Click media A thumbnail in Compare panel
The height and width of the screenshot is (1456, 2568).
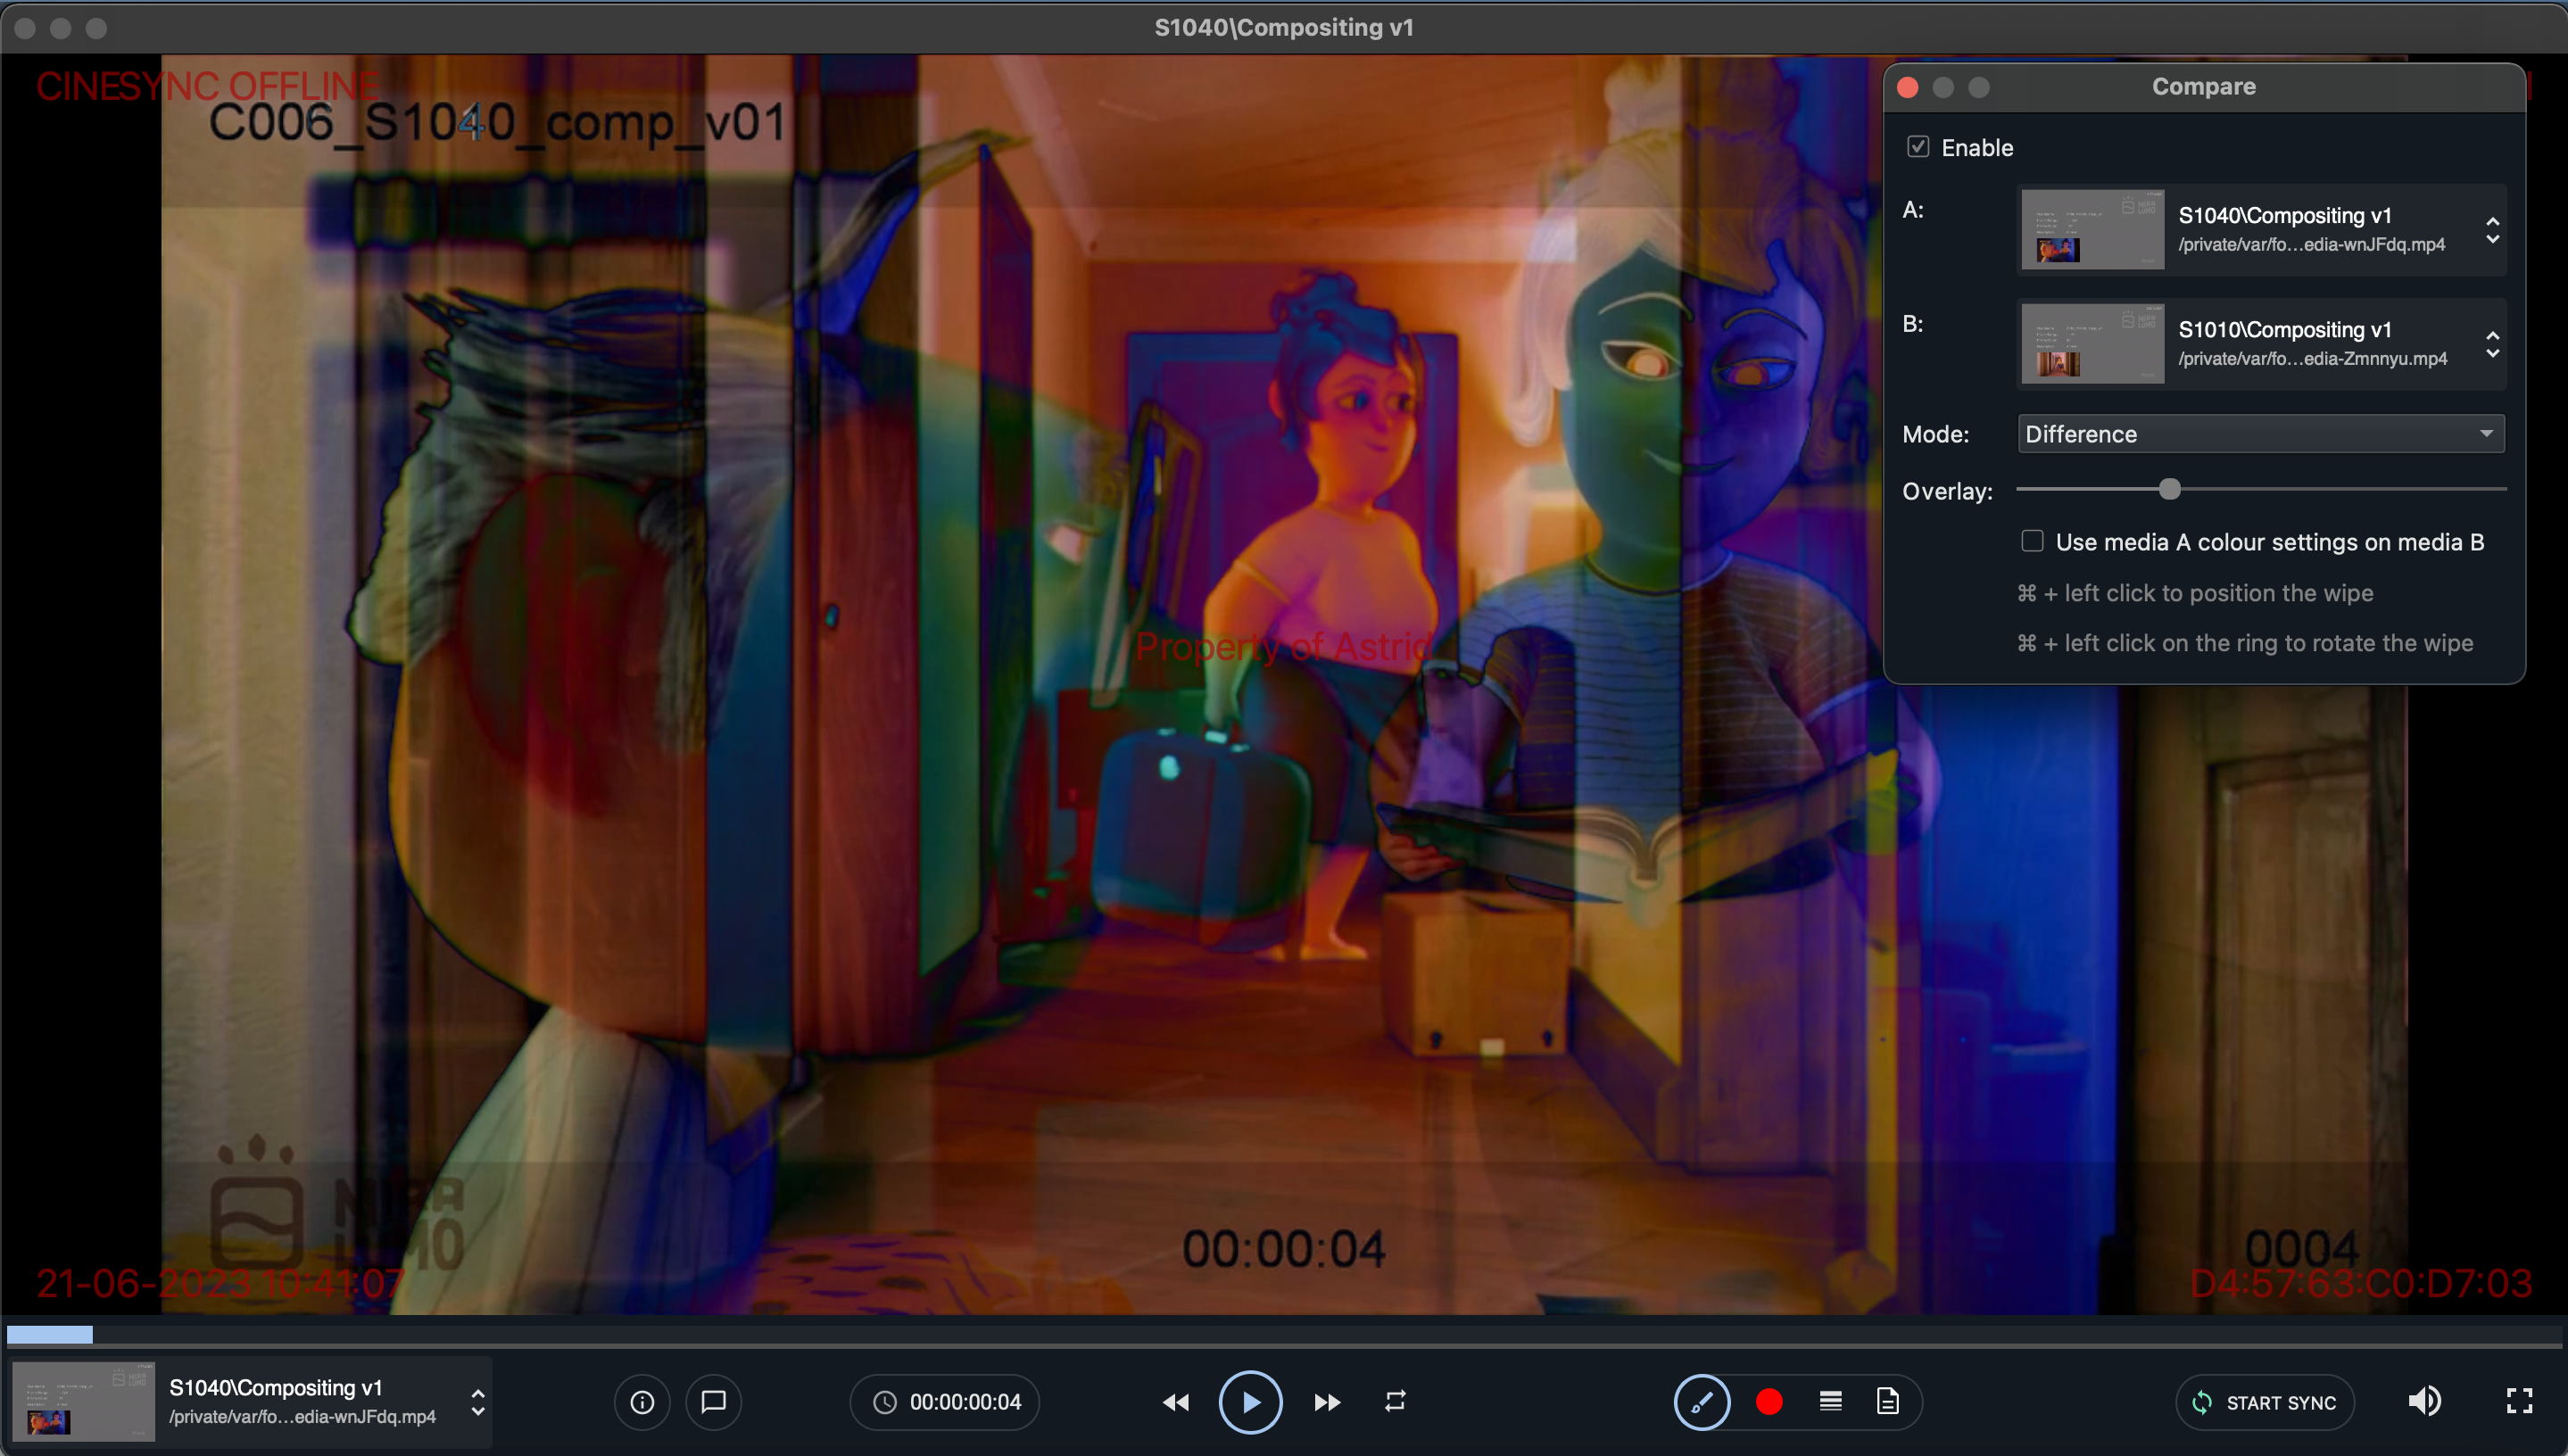tap(2093, 229)
